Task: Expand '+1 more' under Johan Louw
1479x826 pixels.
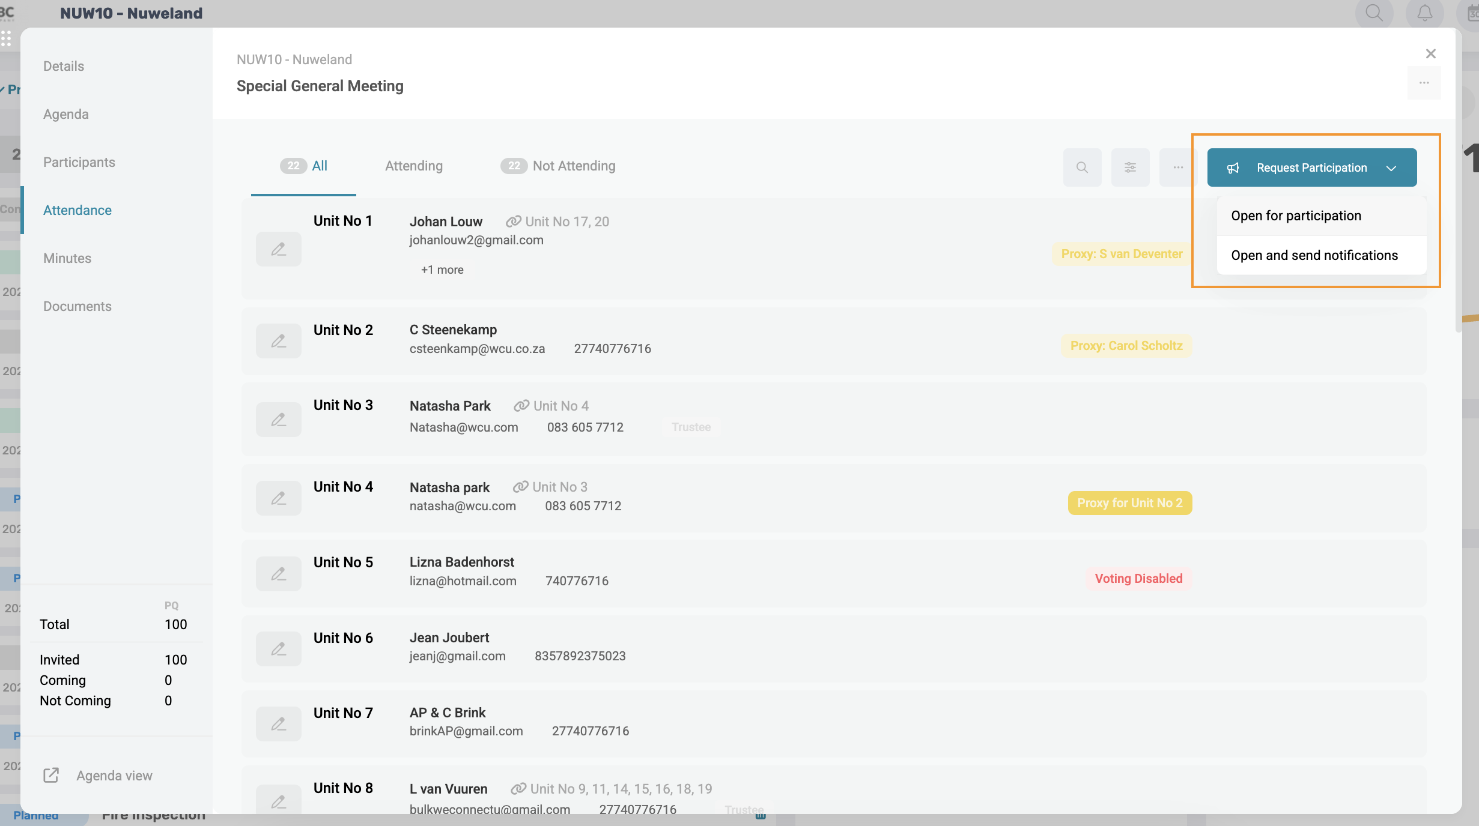Action: 442,270
